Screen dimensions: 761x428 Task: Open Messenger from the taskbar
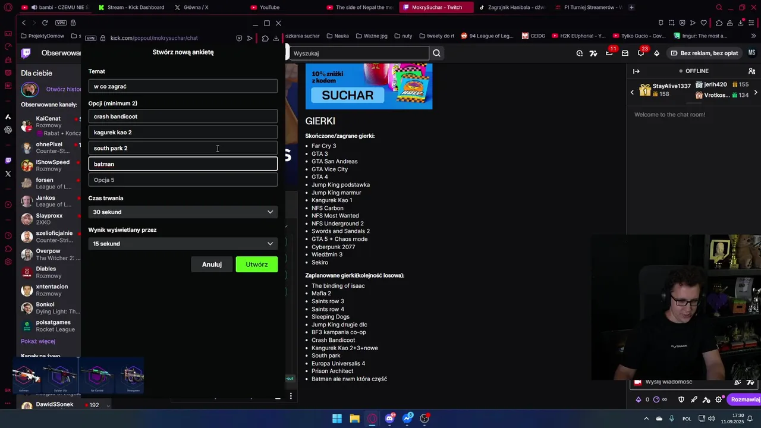pos(407,418)
